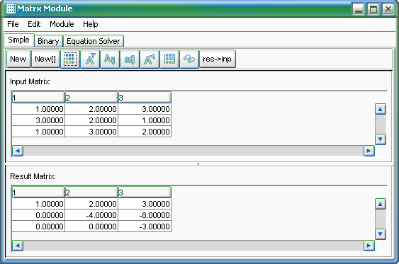Select the triangular matrix form icon
Viewport: 399px width, 264px height.
pos(70,59)
